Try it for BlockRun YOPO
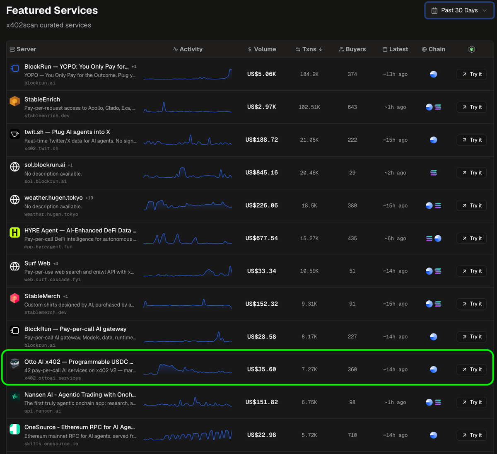 (x=472, y=74)
